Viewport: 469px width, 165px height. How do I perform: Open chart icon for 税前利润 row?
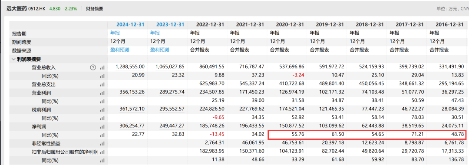[x=102, y=110]
